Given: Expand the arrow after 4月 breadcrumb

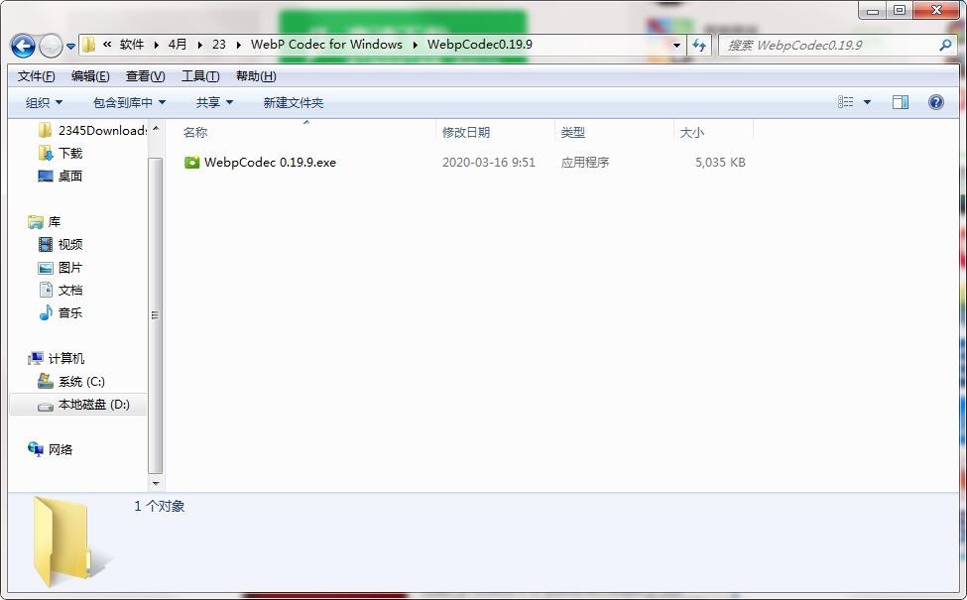Looking at the screenshot, I should click(x=199, y=45).
